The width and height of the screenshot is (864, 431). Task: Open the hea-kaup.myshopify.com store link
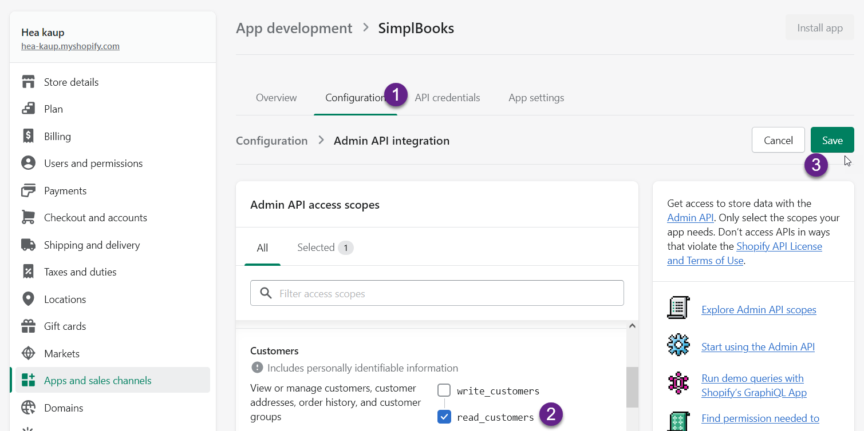point(70,46)
